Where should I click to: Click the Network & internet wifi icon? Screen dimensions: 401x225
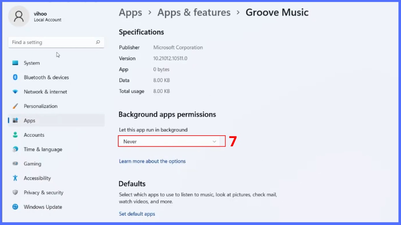pos(15,92)
